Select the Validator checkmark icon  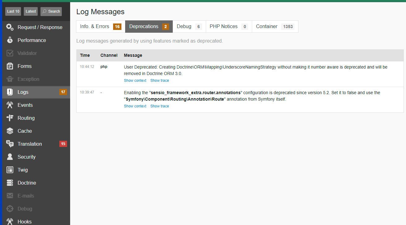pos(10,53)
